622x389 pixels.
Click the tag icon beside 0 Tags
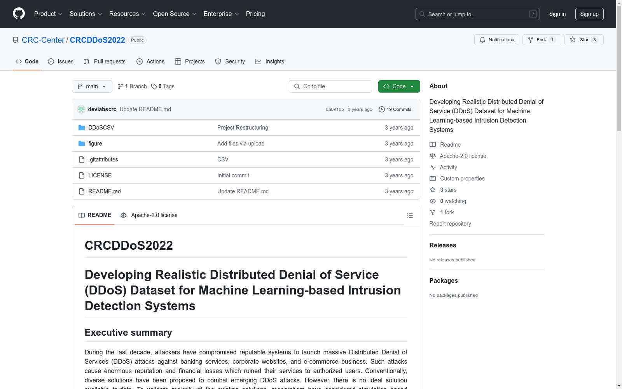tap(154, 86)
